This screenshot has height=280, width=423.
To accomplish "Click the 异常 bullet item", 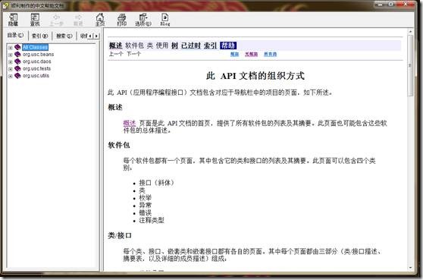I will tap(145, 205).
